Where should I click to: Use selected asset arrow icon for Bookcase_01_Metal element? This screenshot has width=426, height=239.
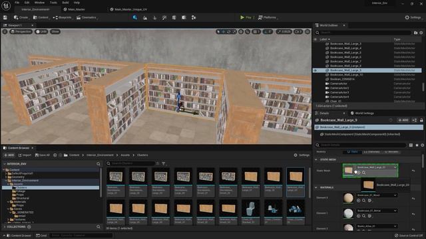click(x=359, y=216)
